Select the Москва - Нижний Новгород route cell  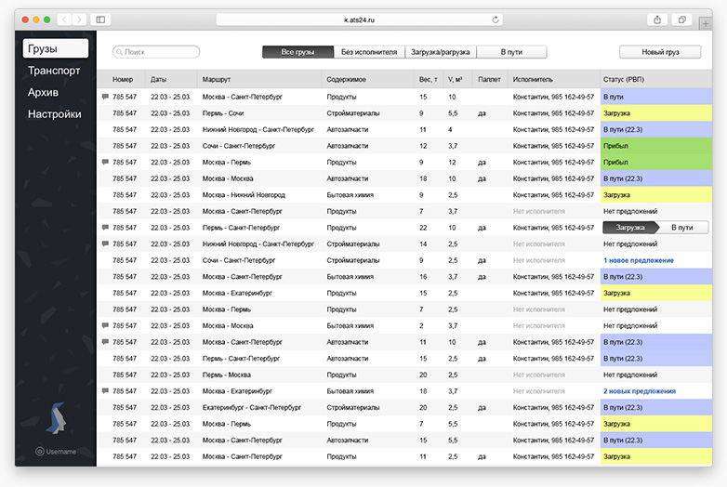coord(244,195)
